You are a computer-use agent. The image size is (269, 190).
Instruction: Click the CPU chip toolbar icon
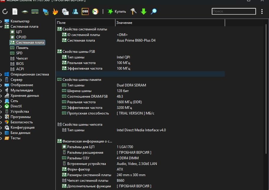coord(25,12)
